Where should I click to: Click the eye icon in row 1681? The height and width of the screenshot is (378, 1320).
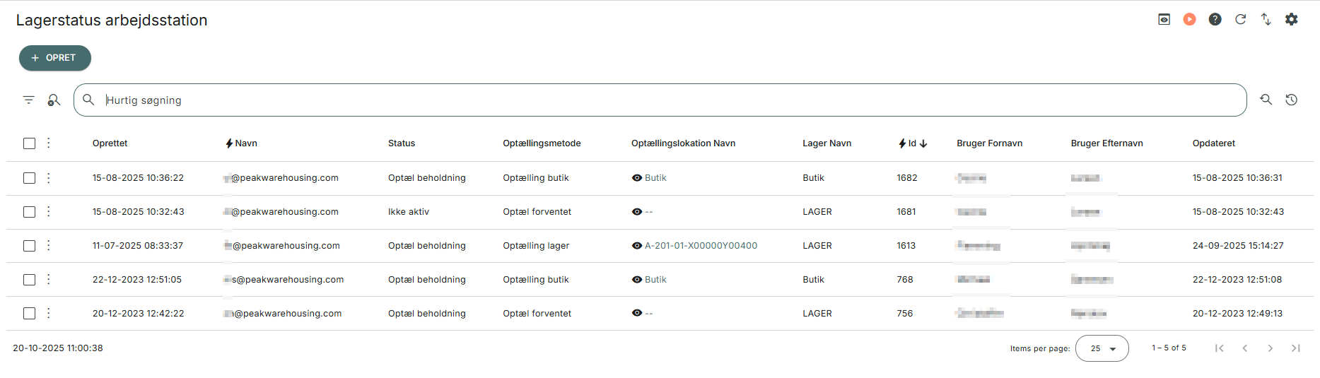pyautogui.click(x=637, y=212)
